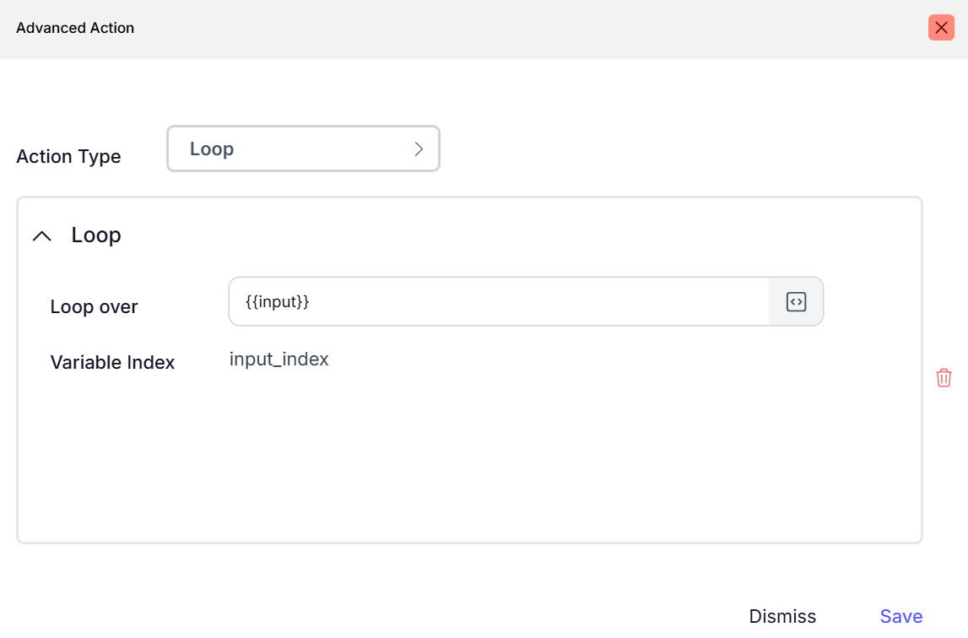Select the input_index variable value
The image size is (968, 638).
(x=279, y=360)
